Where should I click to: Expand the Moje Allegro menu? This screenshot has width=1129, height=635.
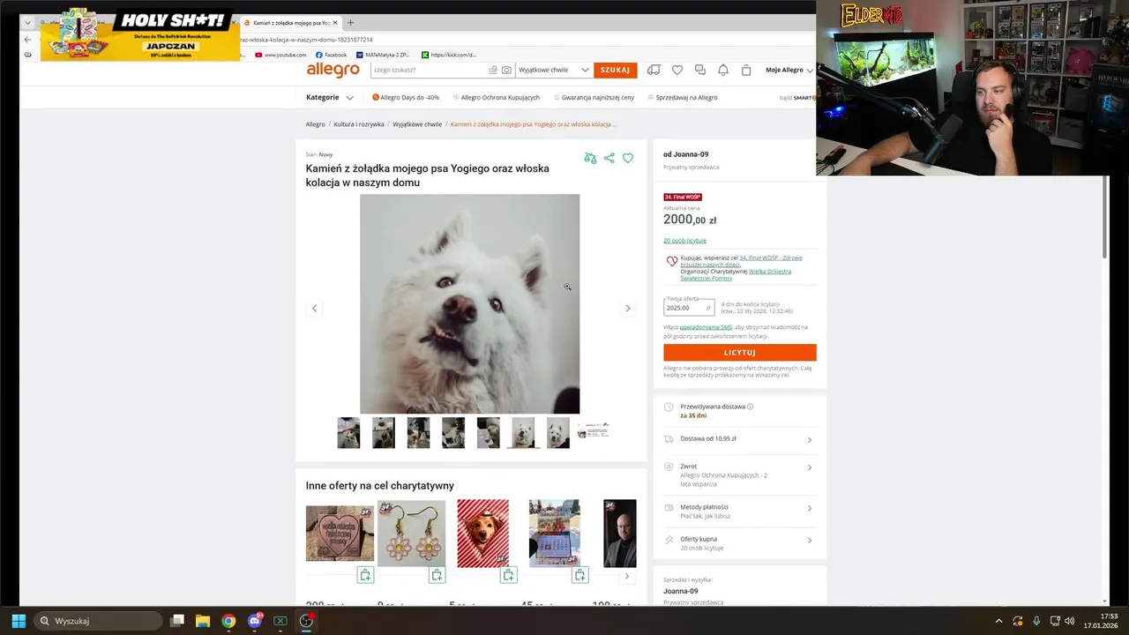[789, 70]
